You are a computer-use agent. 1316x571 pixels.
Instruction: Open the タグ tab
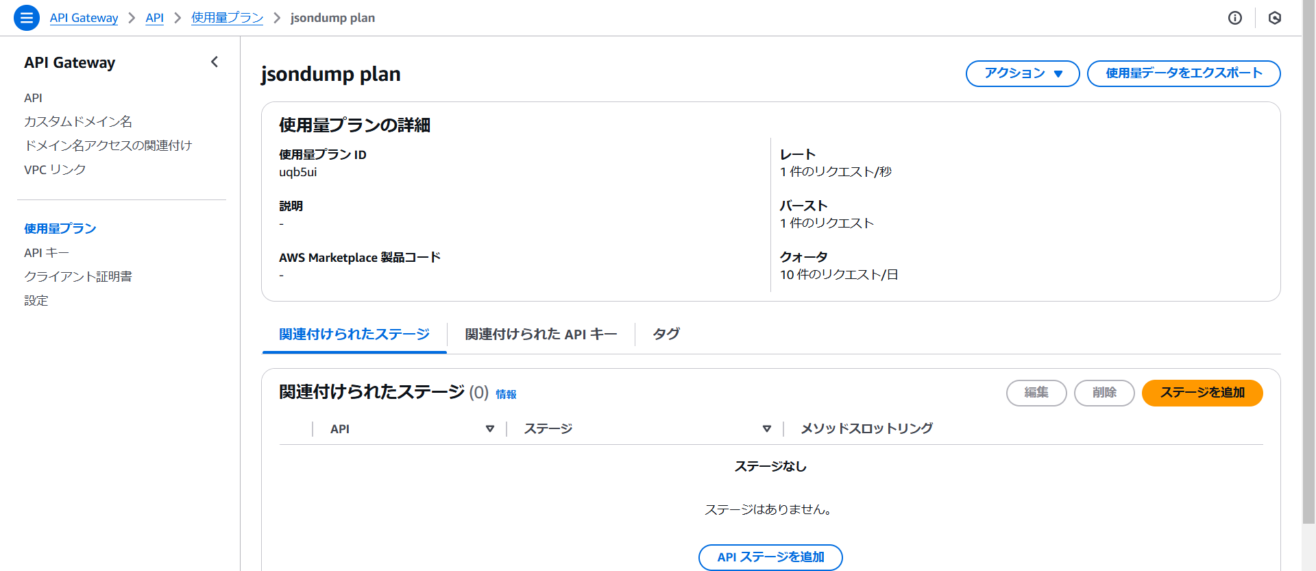coord(666,335)
